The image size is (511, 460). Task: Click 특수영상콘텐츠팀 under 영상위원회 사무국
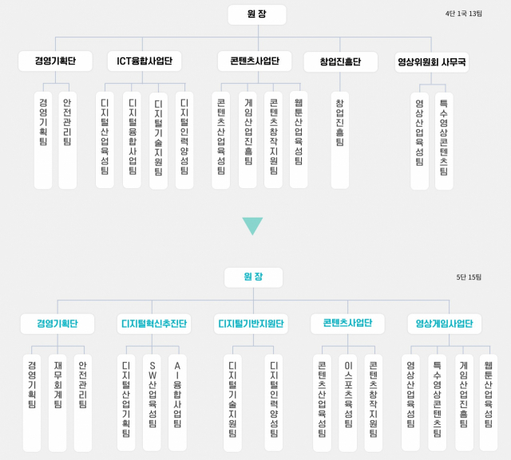coord(444,141)
